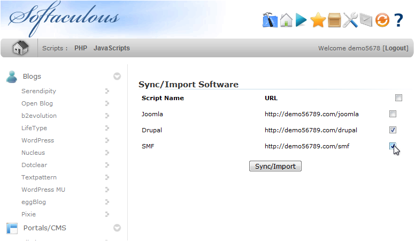
Task: Click the URL column header
Action: [x=271, y=98]
